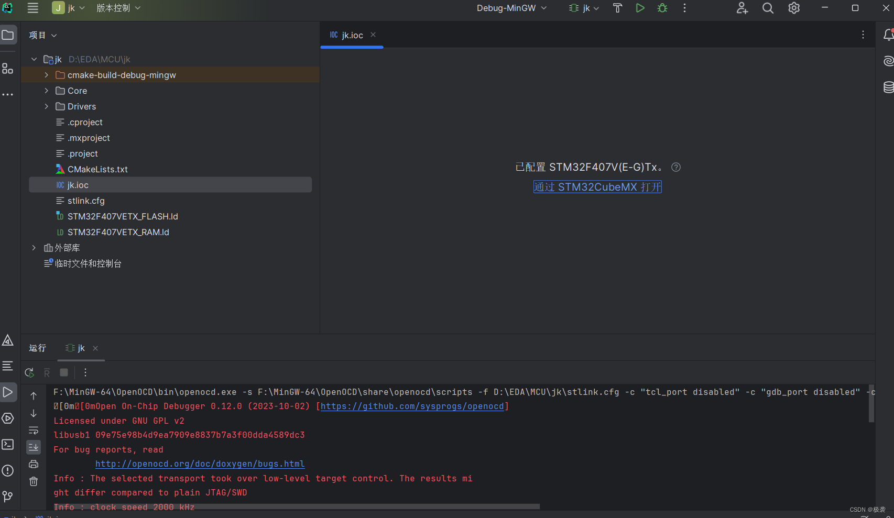Expand the Core folder
This screenshot has width=894, height=518.
coord(46,91)
